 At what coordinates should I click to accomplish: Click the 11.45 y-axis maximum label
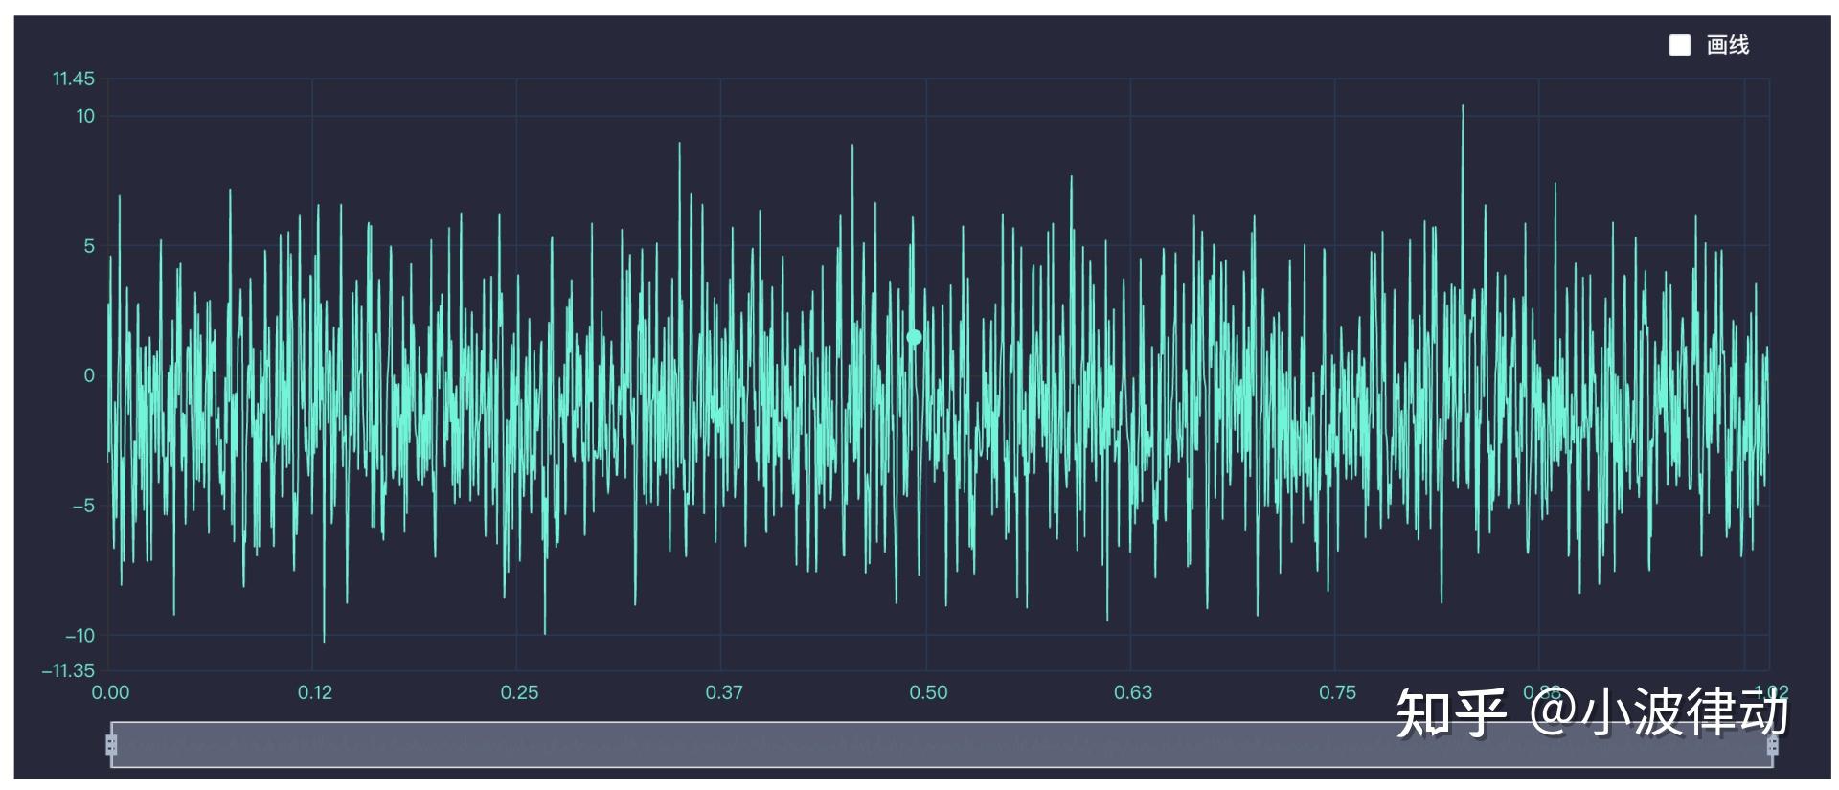coord(74,79)
